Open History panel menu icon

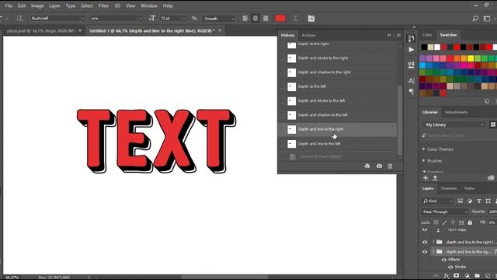pyautogui.click(x=398, y=35)
